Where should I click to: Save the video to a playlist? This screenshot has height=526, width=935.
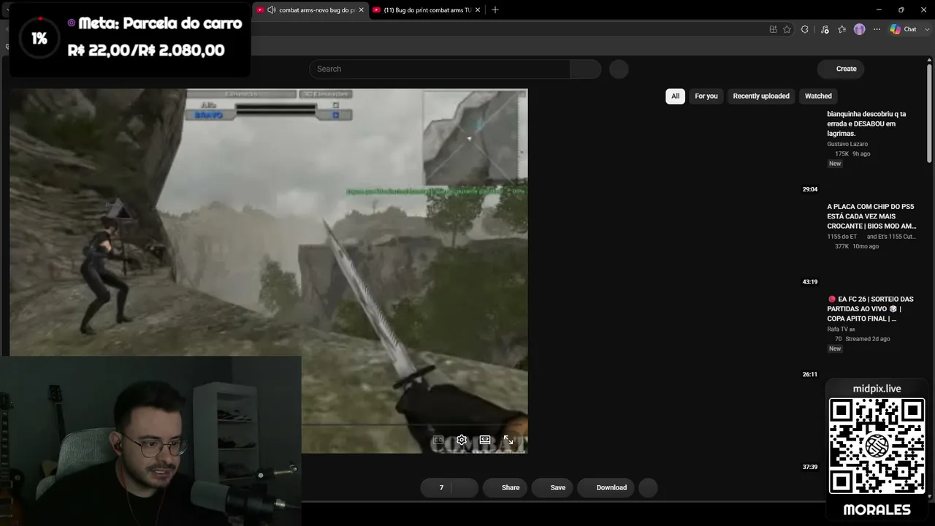tap(552, 487)
